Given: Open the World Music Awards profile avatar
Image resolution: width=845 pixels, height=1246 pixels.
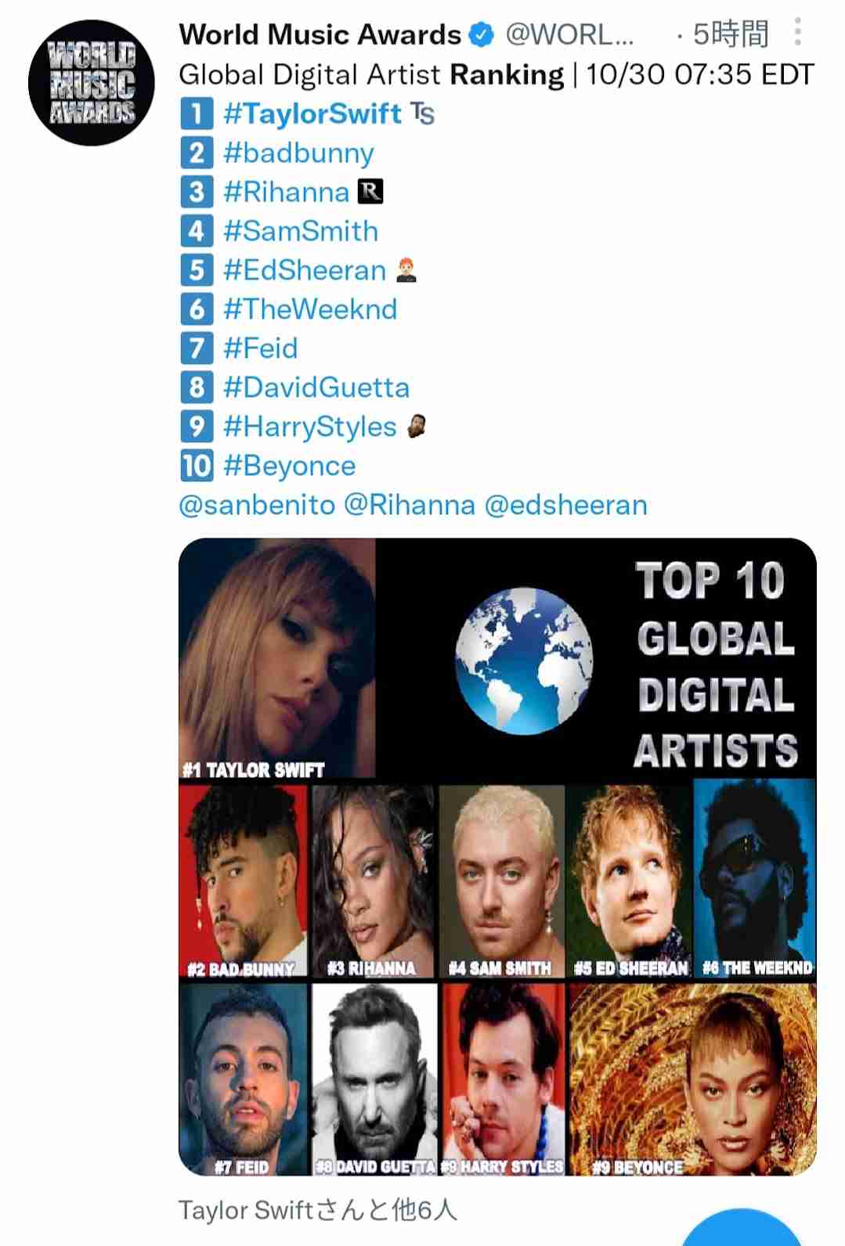Looking at the screenshot, I should coord(92,83).
